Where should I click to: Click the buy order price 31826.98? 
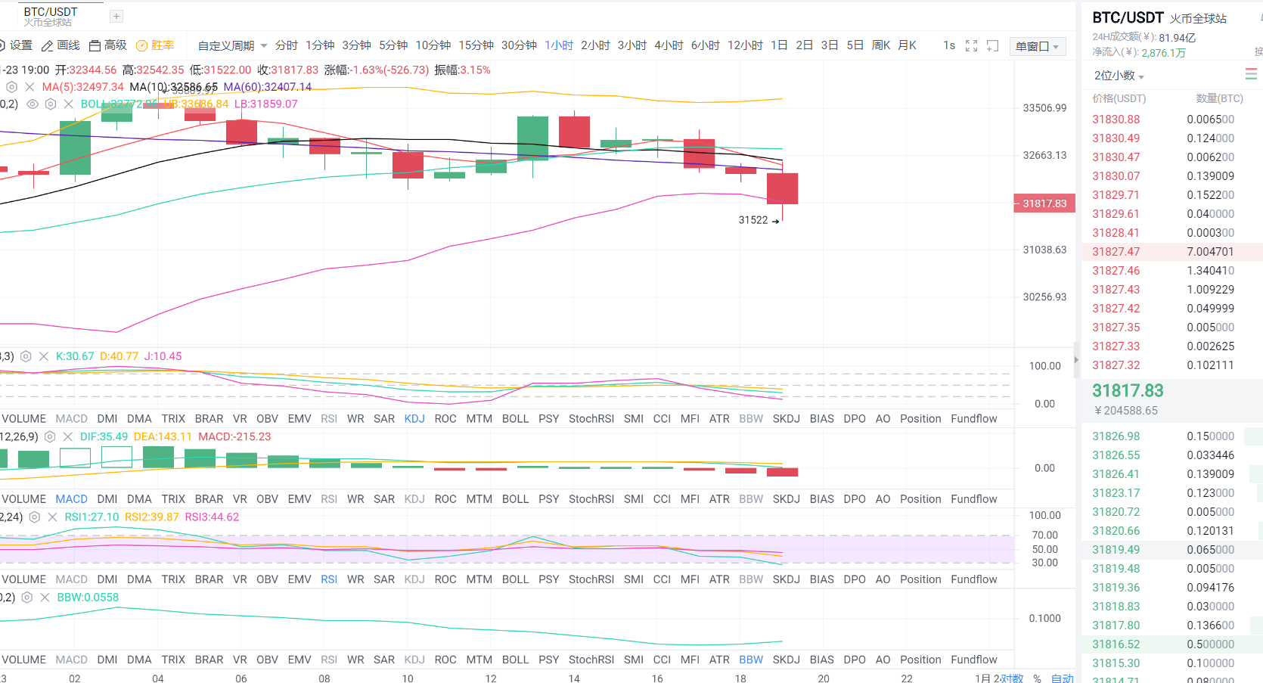pyautogui.click(x=1116, y=436)
